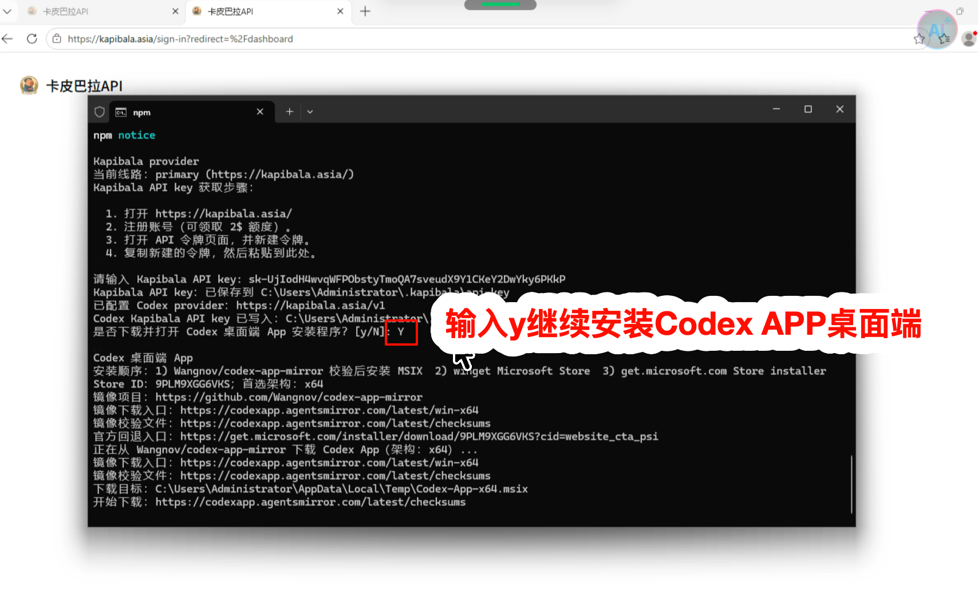
Task: Open the terminal profile dropdown chevron
Action: 310,112
